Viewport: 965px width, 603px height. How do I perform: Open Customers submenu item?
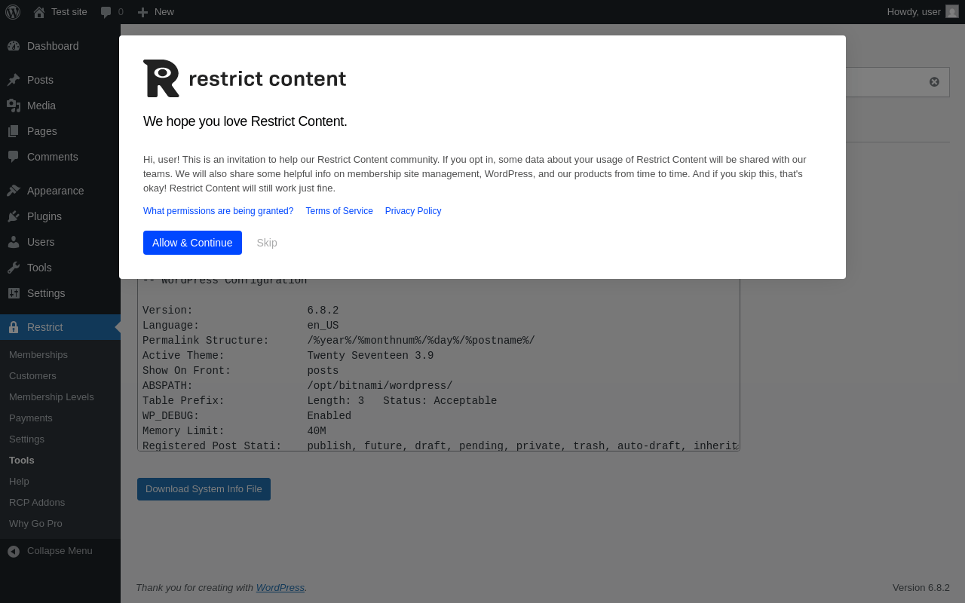coord(32,375)
